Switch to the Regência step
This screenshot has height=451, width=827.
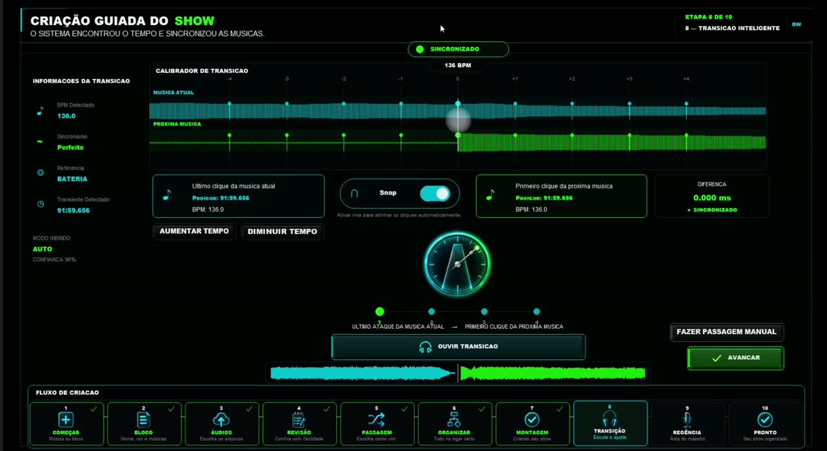687,423
